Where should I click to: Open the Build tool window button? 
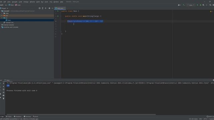click(x=36, y=117)
